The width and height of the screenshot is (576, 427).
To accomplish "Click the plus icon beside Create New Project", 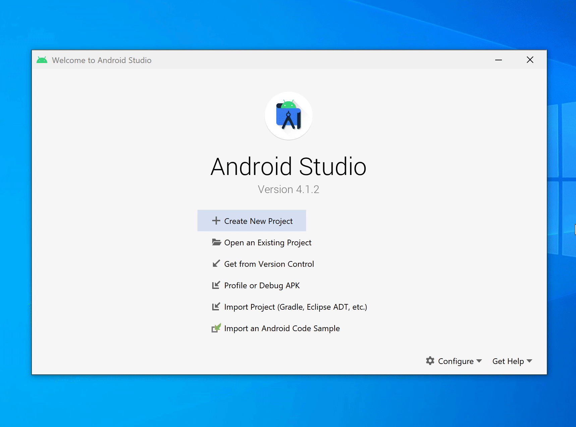I will pyautogui.click(x=216, y=221).
